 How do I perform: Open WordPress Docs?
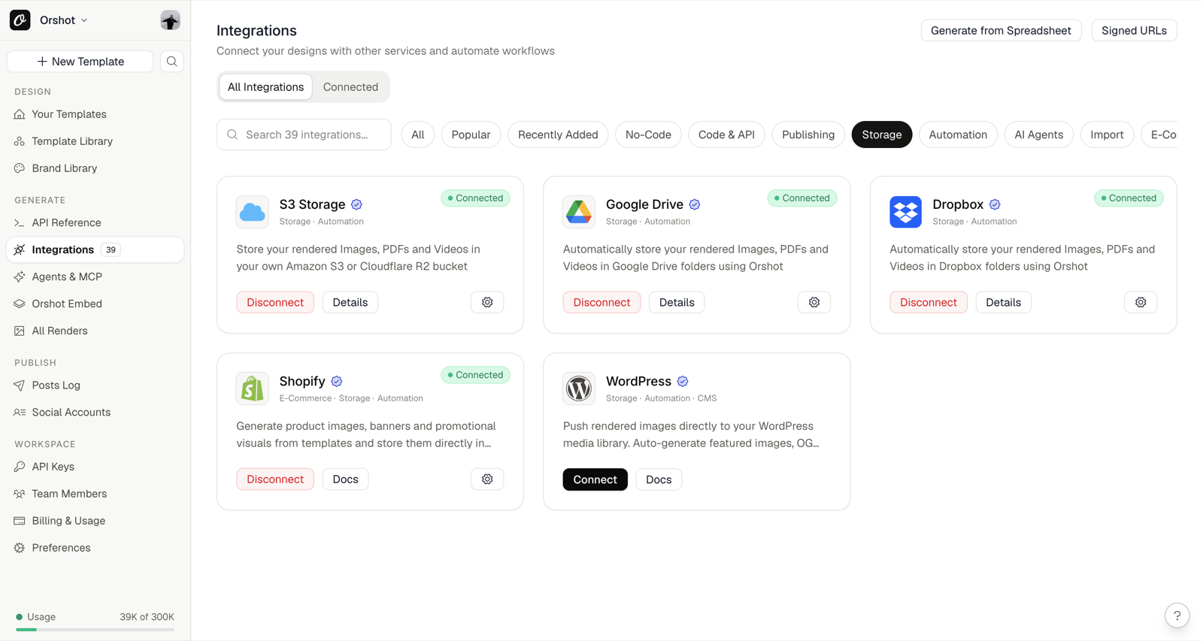tap(659, 479)
